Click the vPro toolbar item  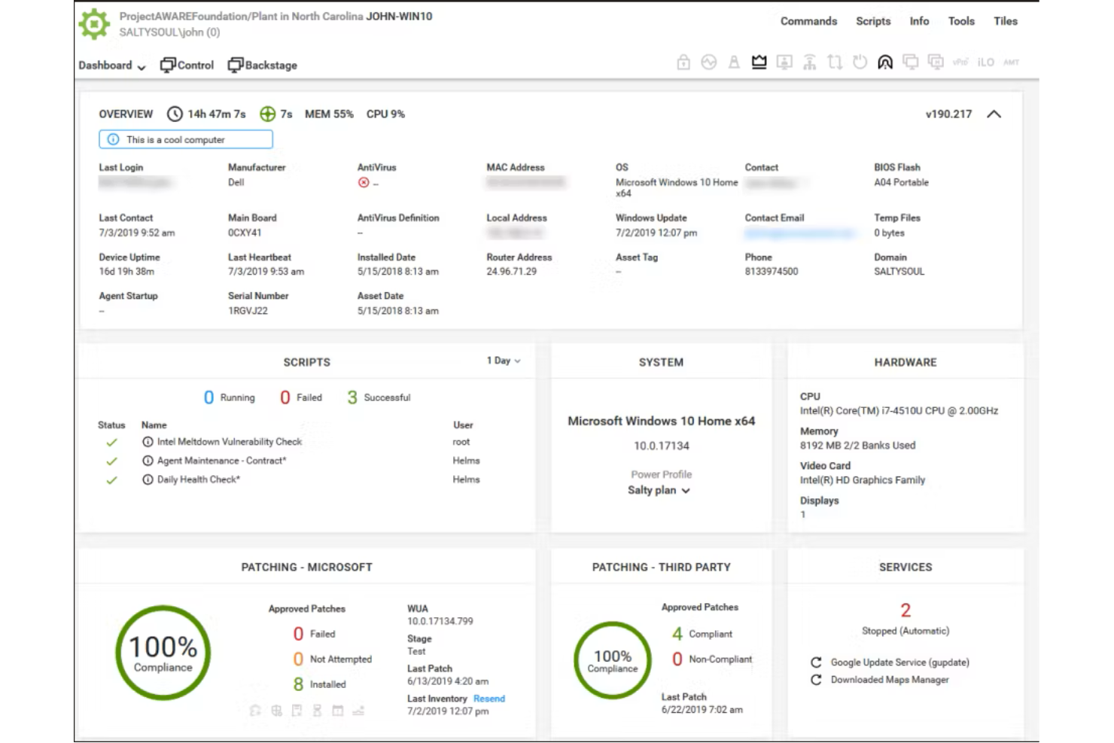pyautogui.click(x=961, y=62)
